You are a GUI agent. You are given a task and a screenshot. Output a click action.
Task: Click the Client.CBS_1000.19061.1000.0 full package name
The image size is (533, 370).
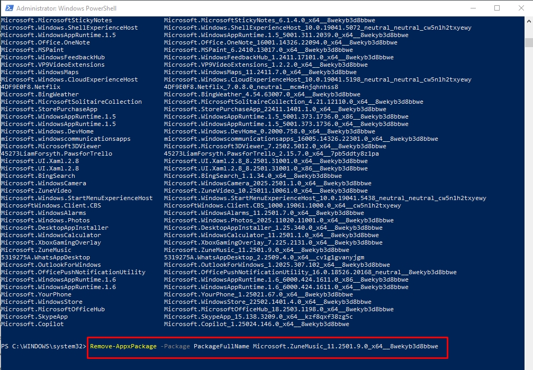(x=283, y=205)
